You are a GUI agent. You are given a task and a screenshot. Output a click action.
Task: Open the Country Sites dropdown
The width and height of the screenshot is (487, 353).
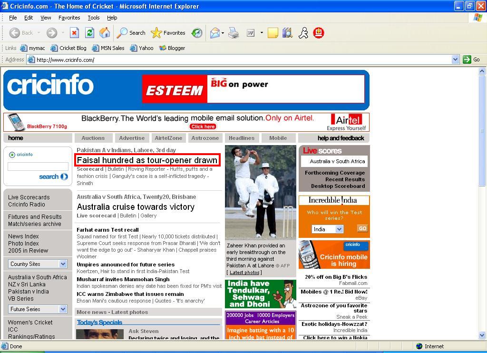[x=38, y=264]
